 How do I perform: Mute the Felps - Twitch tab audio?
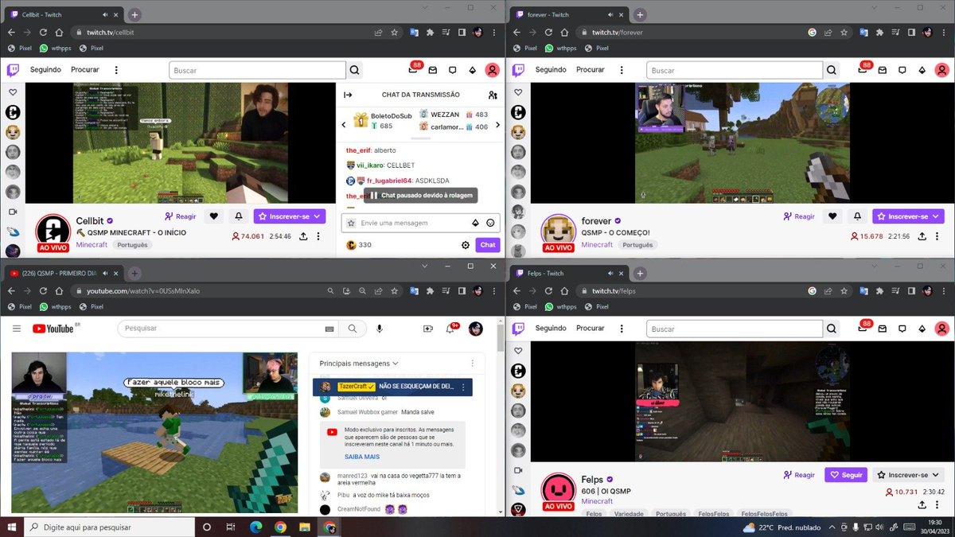[612, 274]
